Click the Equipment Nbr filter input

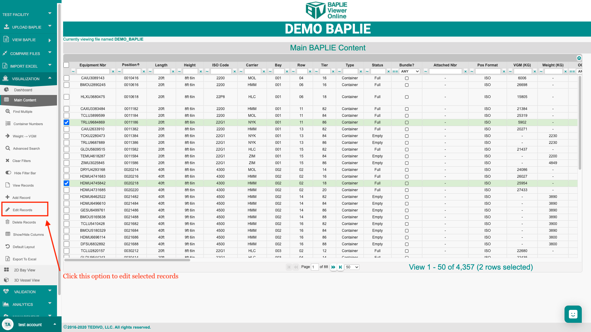pos(93,71)
